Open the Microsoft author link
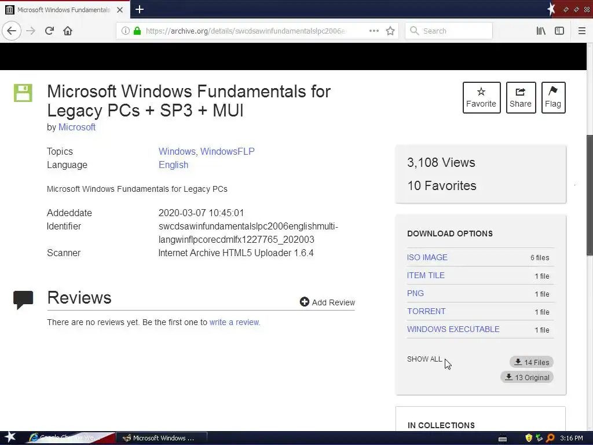 click(x=77, y=127)
